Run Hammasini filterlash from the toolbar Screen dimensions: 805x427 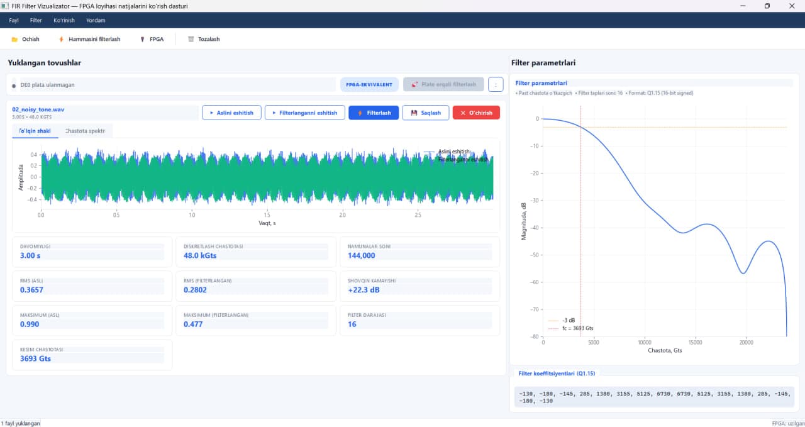tap(89, 39)
